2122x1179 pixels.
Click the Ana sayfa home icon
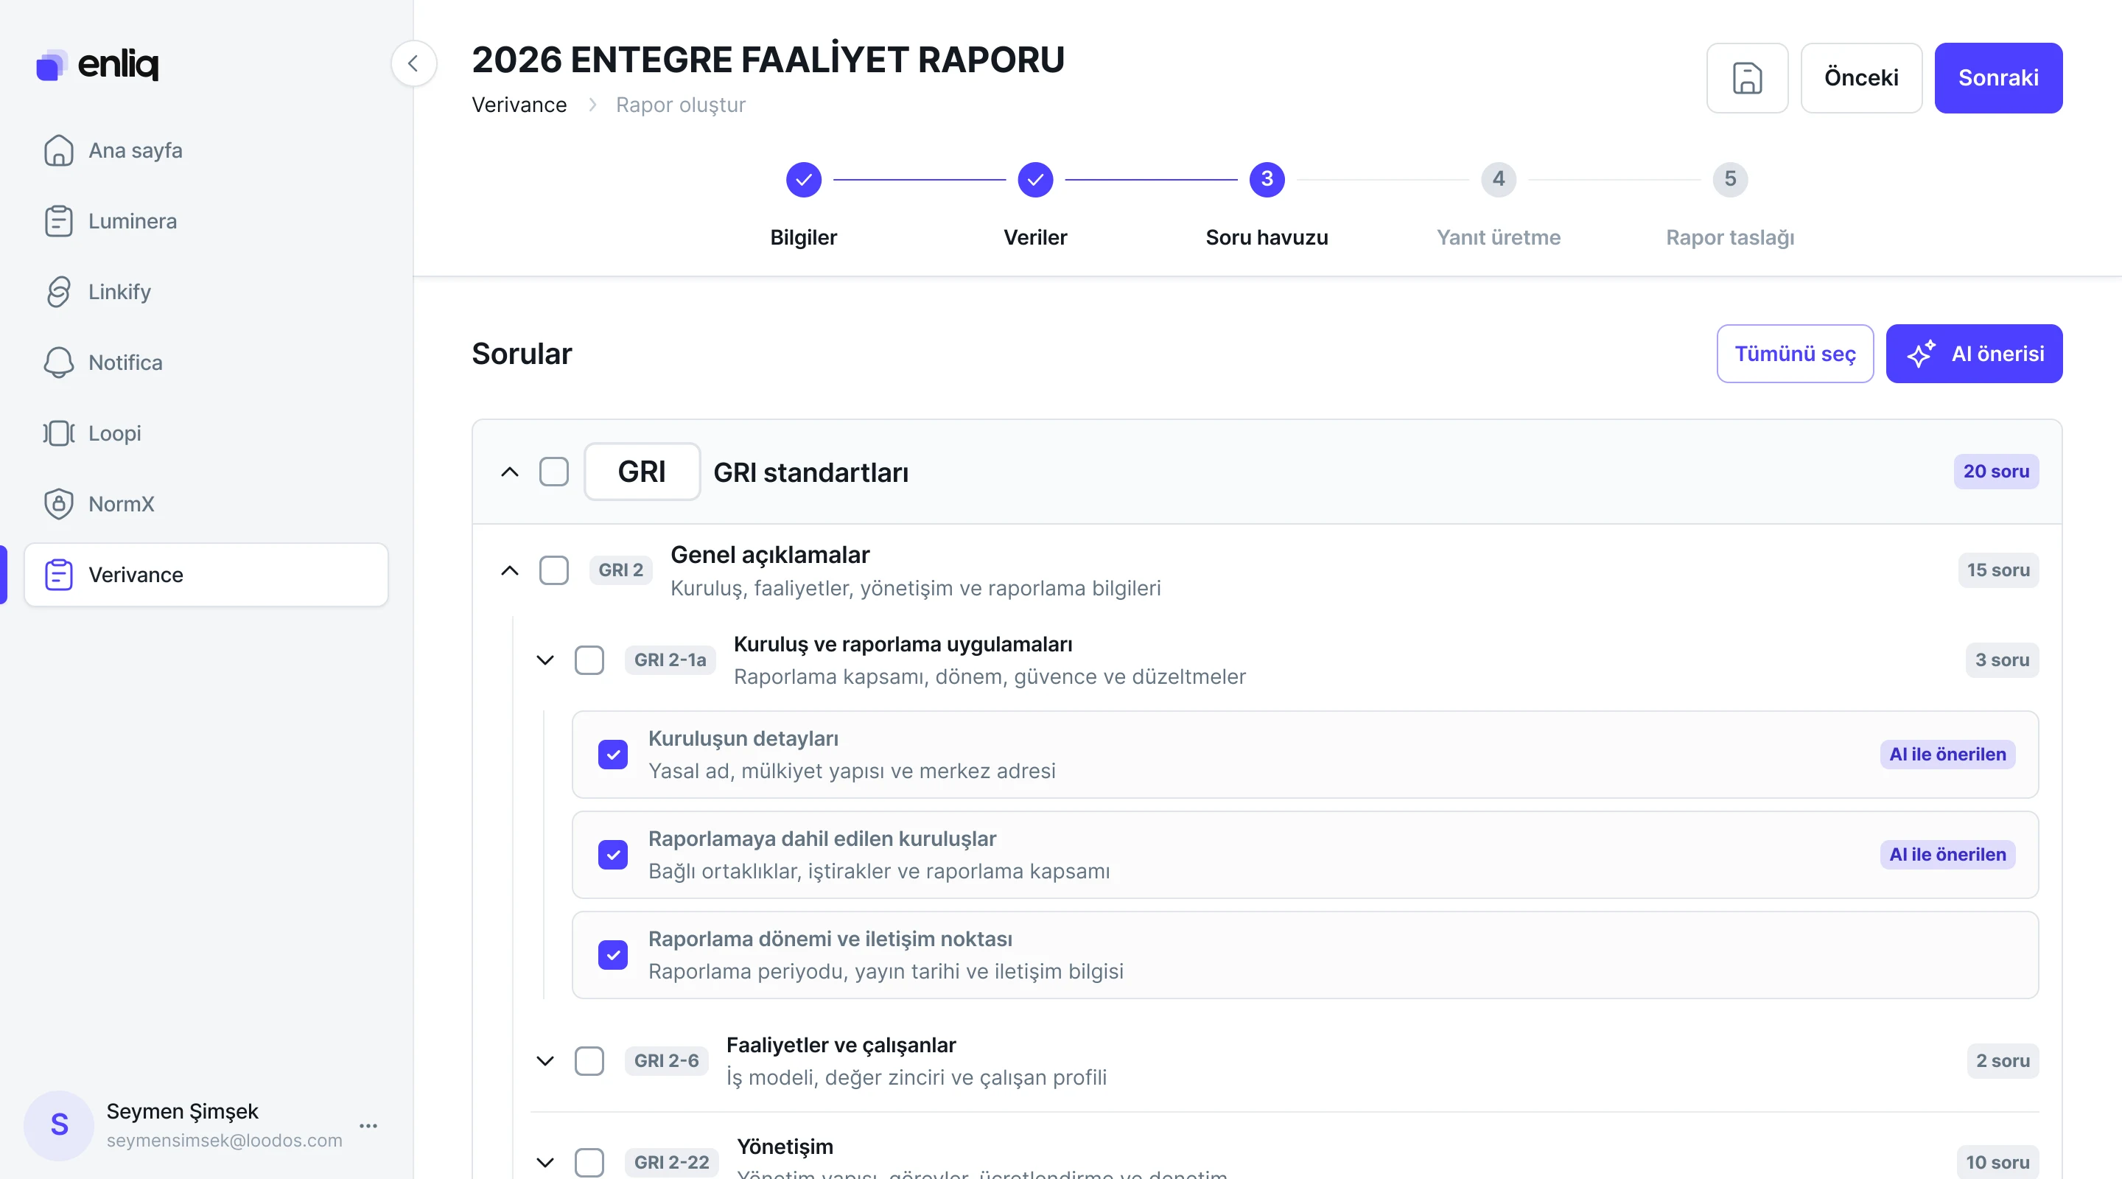click(x=58, y=151)
